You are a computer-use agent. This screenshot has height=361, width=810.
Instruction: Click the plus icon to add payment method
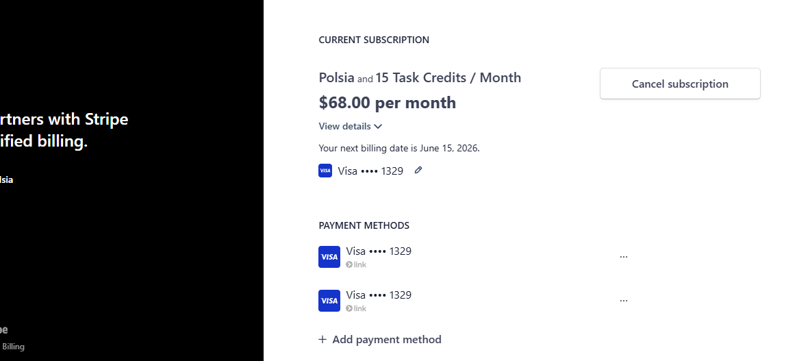[x=322, y=339]
